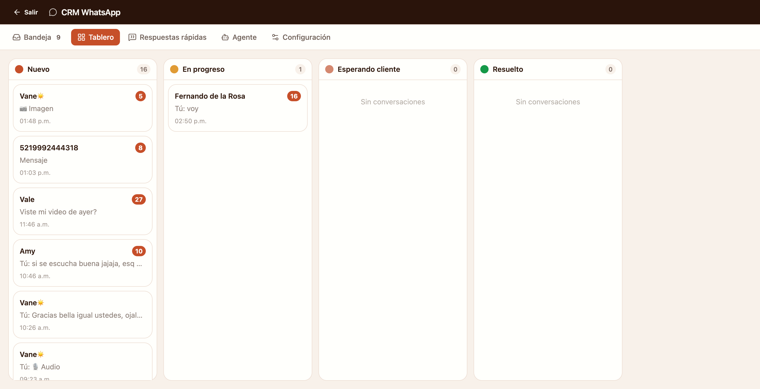Open Amy's conversation card

(83, 263)
